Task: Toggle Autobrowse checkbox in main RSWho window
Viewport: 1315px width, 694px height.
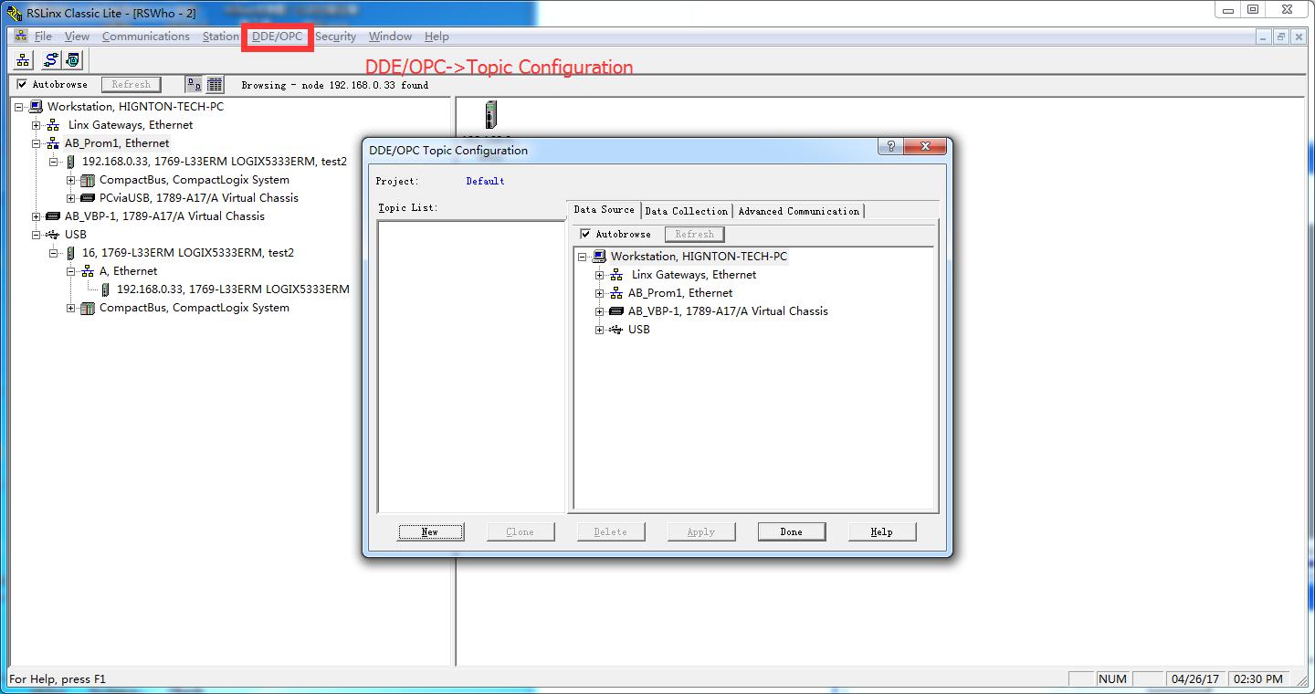Action: click(23, 85)
